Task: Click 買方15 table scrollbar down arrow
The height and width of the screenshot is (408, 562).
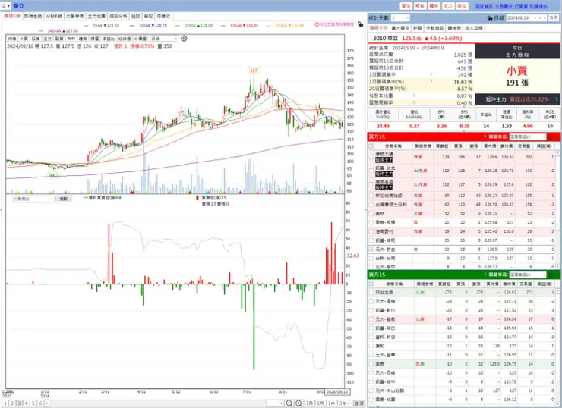Action: tap(557, 267)
